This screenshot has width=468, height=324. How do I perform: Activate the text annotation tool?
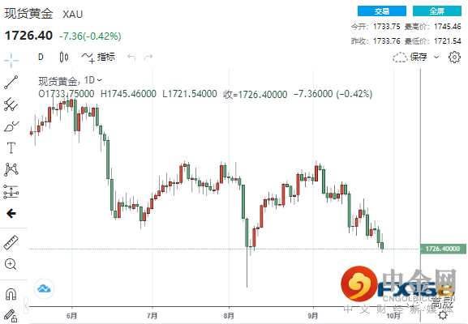(11, 148)
